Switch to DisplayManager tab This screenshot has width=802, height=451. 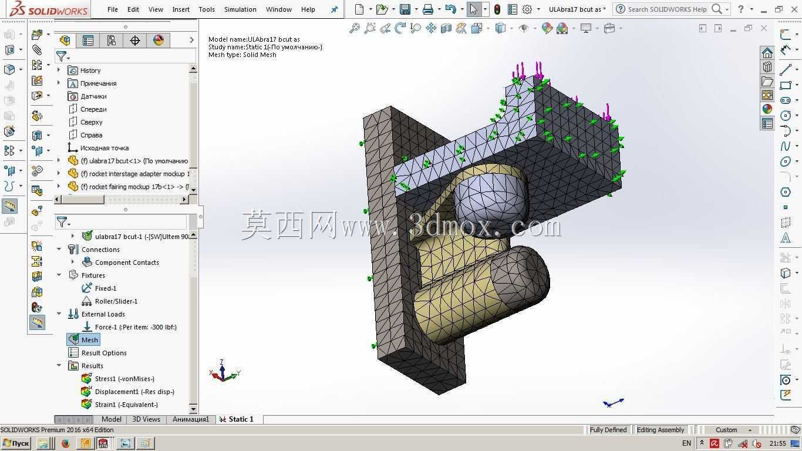(159, 40)
